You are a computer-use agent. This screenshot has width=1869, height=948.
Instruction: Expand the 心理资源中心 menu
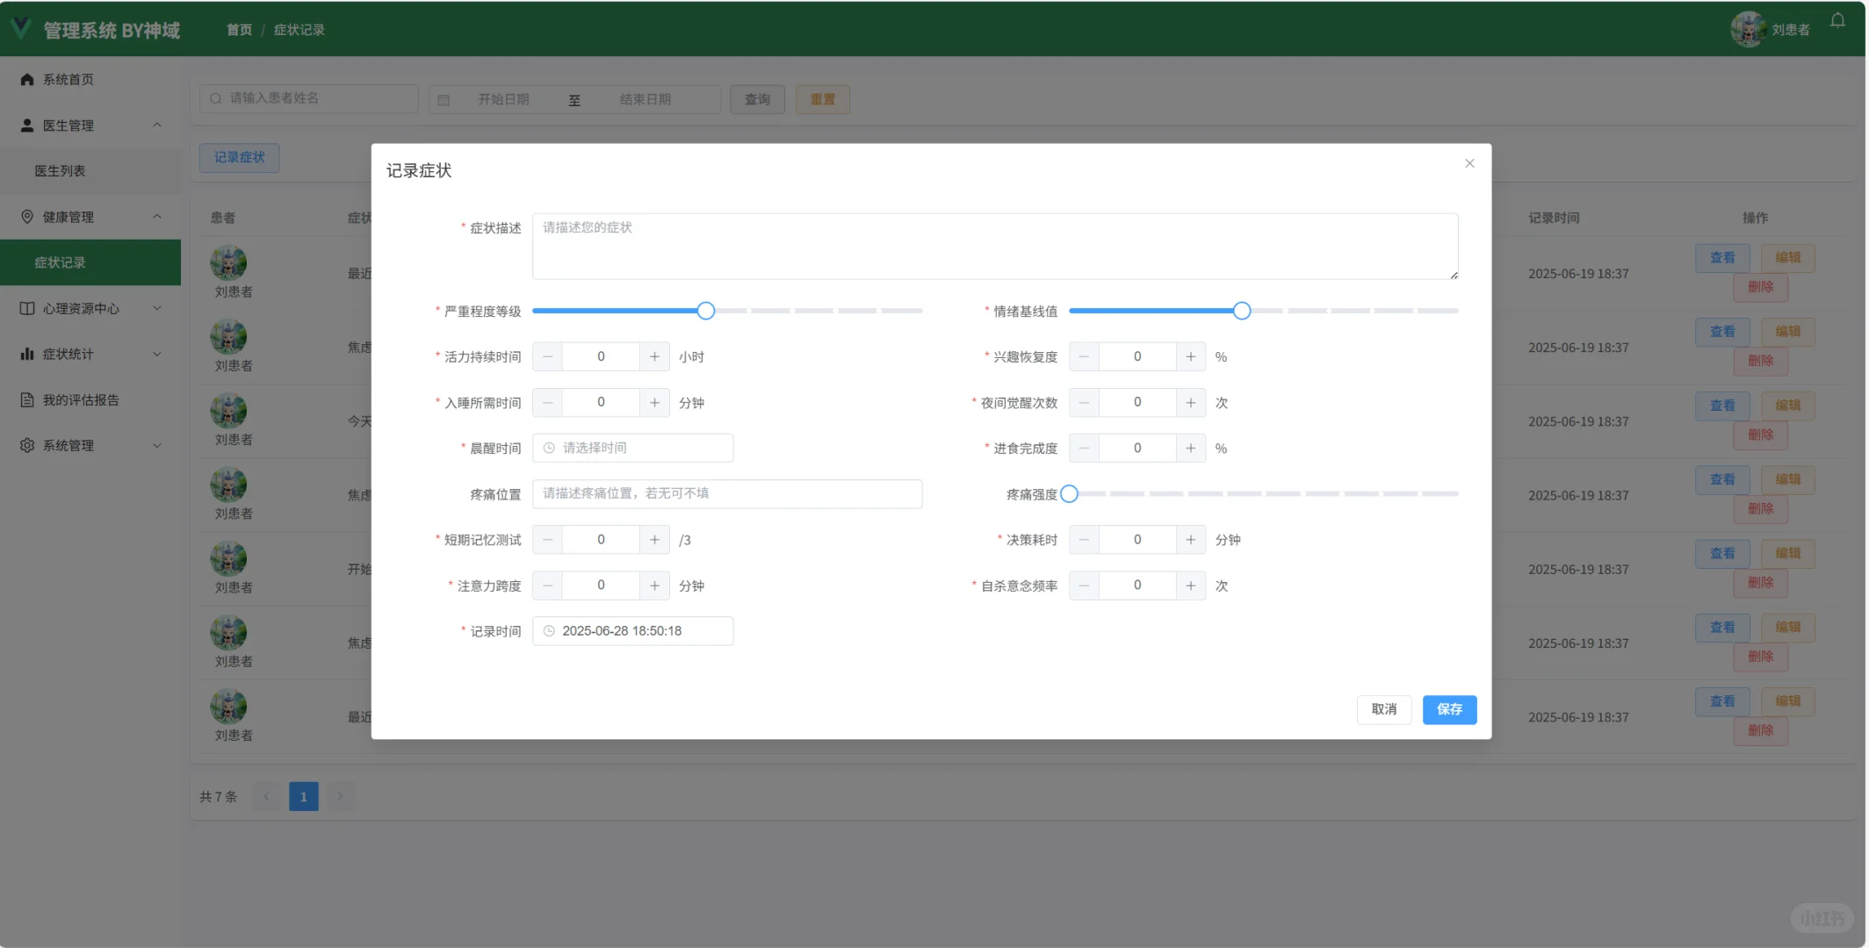pyautogui.click(x=157, y=308)
